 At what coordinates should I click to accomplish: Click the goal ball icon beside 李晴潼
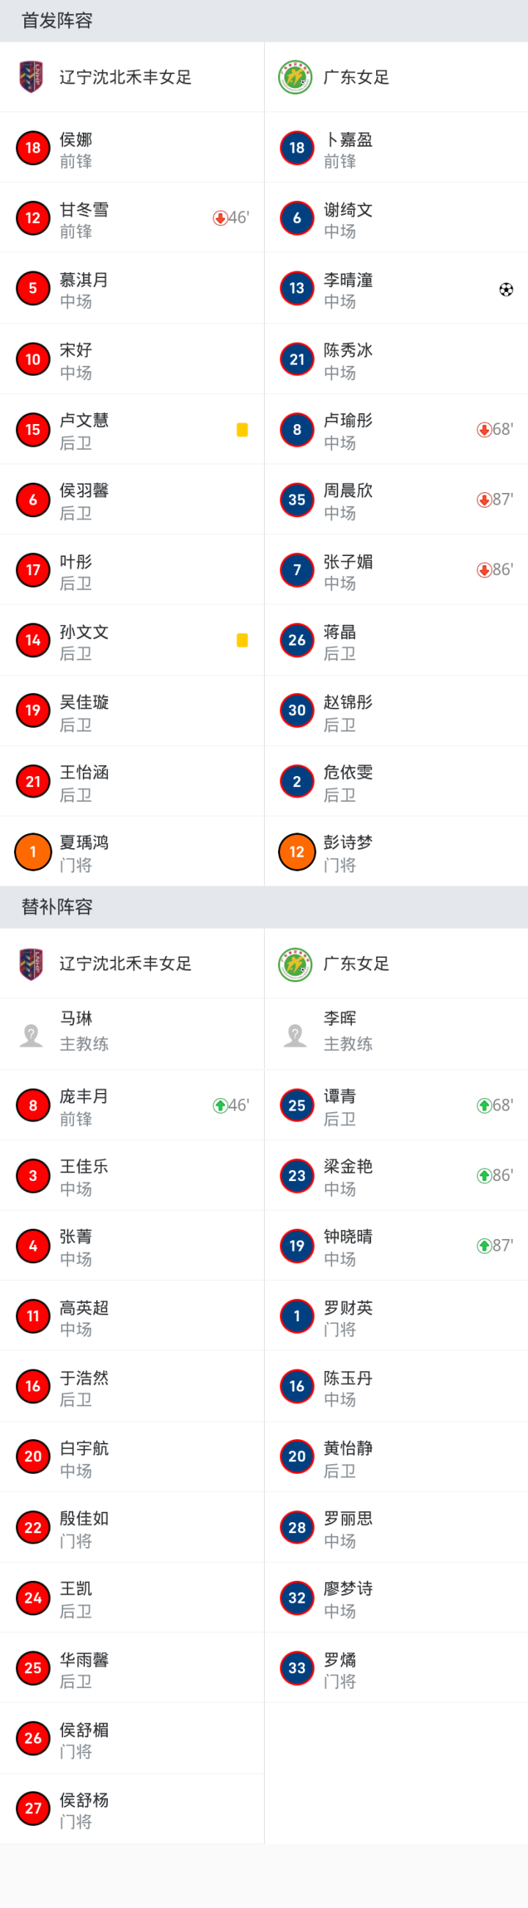click(x=506, y=289)
